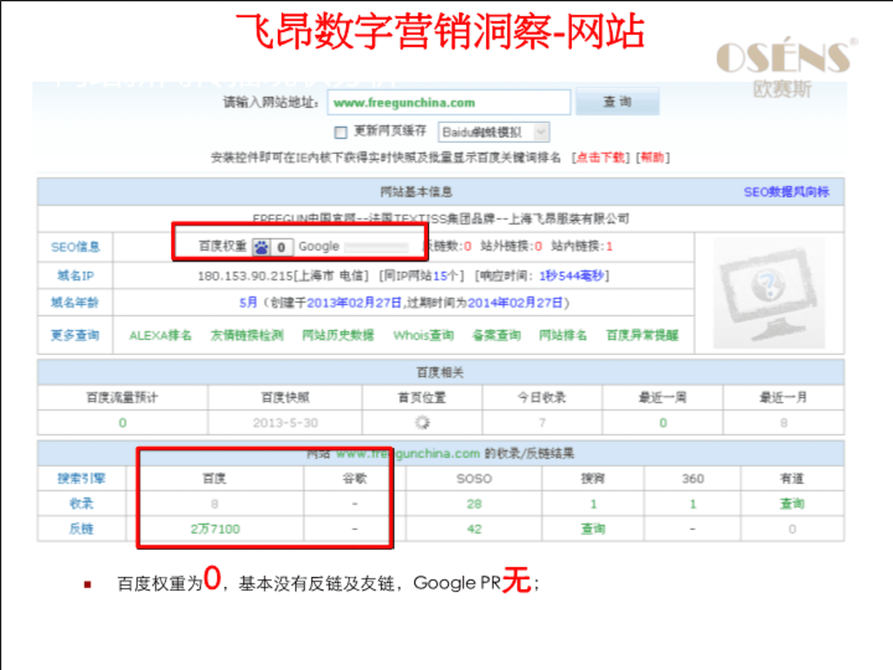The width and height of the screenshot is (893, 670).
Task: Click the 站外链接 count 0
Action: point(538,246)
